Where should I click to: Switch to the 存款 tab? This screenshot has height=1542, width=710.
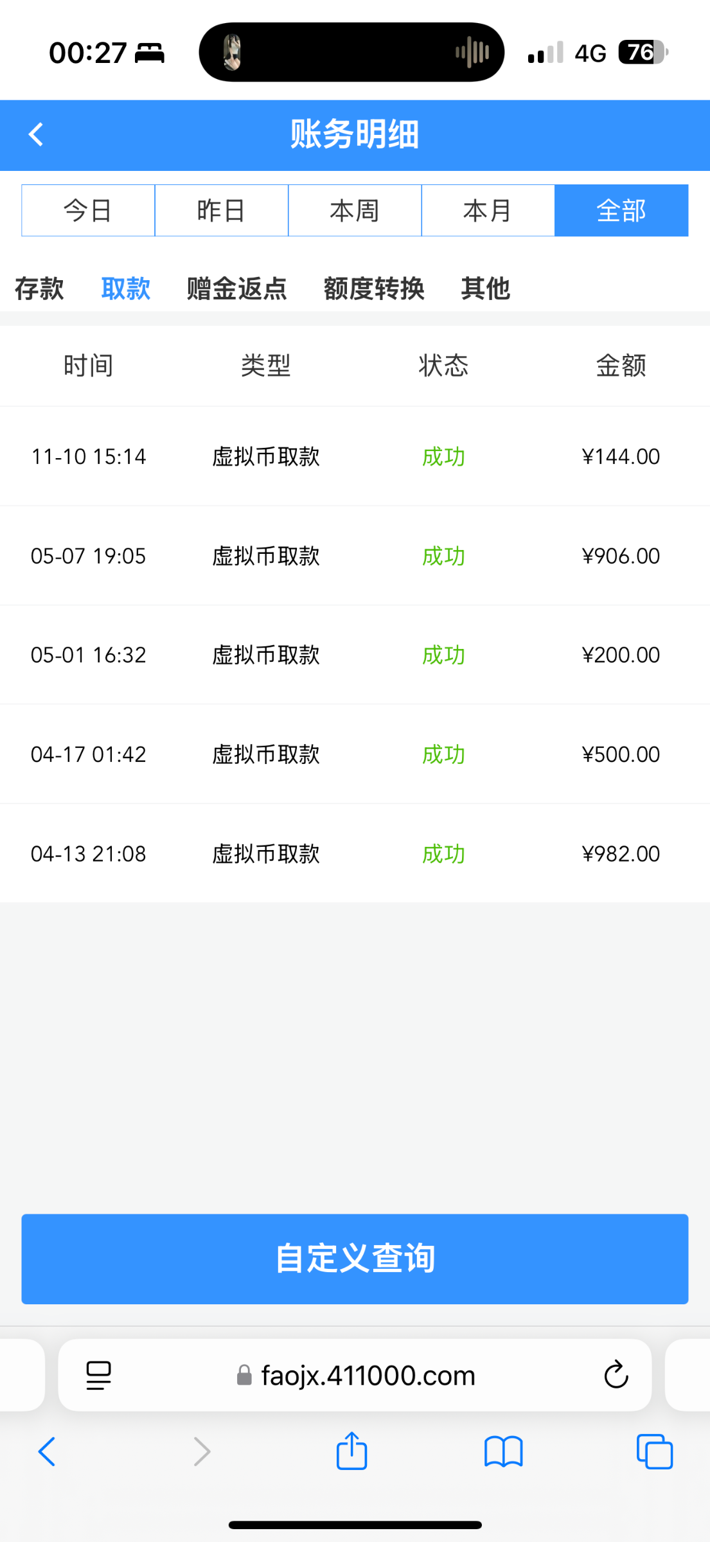(39, 288)
